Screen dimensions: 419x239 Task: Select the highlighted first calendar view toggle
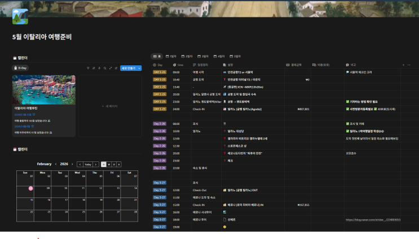[104, 164]
